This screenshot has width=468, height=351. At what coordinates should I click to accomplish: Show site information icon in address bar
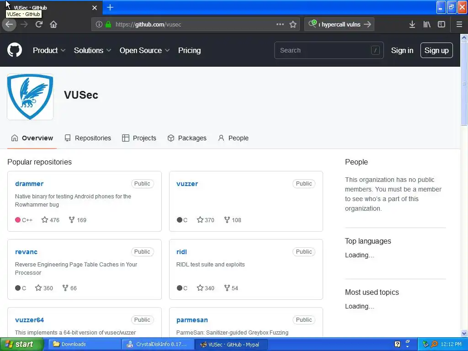[99, 25]
